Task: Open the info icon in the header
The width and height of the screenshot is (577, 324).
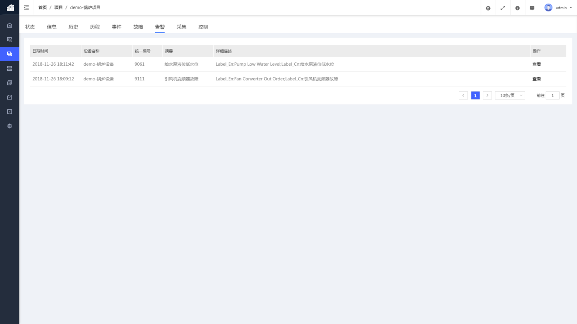Action: tap(517, 8)
